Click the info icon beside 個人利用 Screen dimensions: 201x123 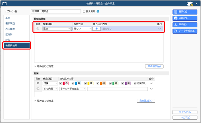[x=98, y=11]
